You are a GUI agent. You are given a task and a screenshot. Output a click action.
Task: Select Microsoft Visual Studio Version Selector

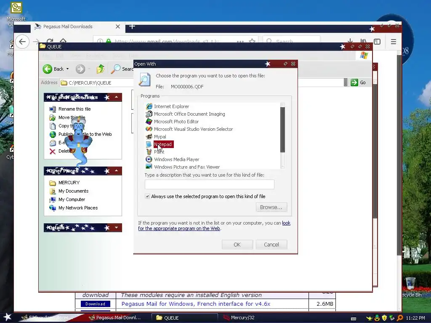click(193, 129)
